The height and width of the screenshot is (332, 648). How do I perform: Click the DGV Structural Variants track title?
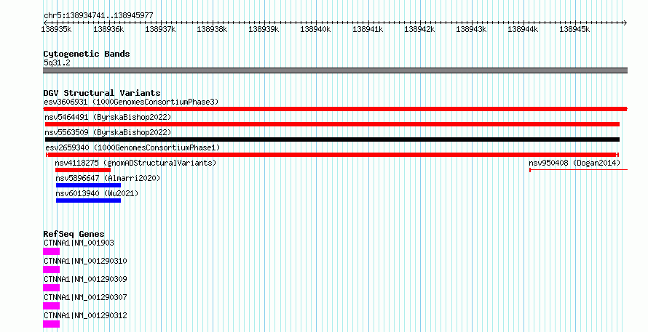(x=102, y=93)
